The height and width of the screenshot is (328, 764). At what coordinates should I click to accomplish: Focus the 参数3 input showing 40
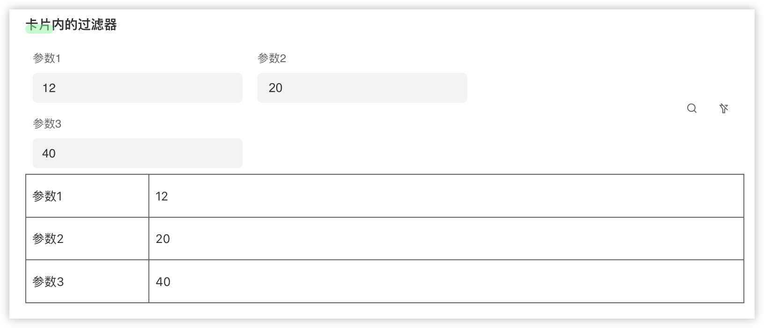pyautogui.click(x=137, y=153)
